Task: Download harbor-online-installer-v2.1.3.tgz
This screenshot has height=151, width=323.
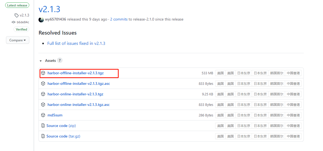Action: pyautogui.click(x=75, y=94)
